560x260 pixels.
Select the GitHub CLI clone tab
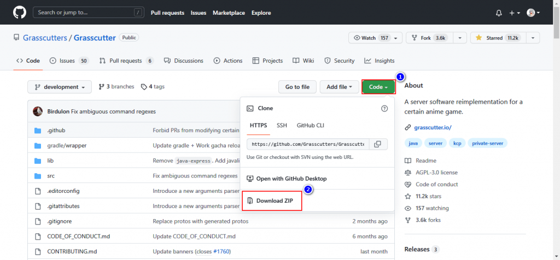310,125
